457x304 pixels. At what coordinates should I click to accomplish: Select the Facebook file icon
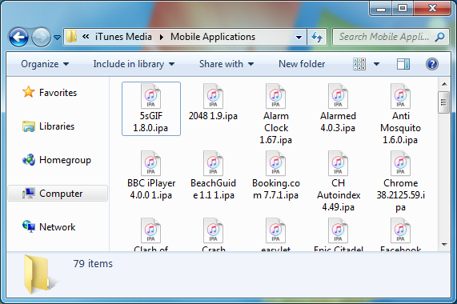tap(400, 230)
